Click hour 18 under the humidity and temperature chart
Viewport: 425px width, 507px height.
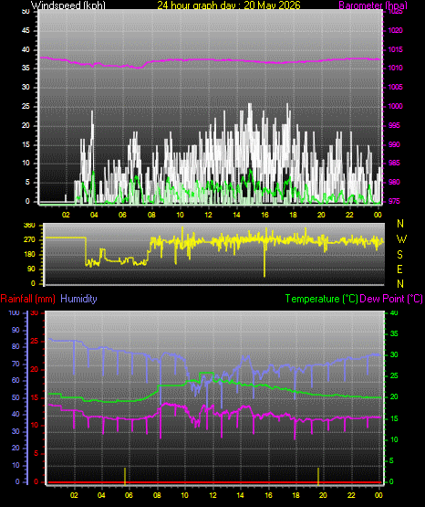click(295, 495)
